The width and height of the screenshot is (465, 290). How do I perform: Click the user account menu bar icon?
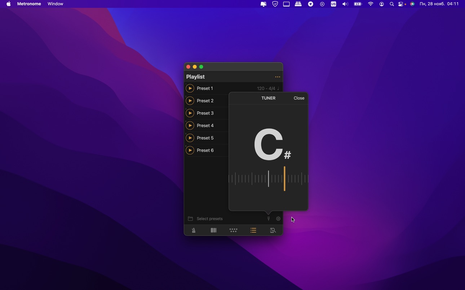coord(382,4)
